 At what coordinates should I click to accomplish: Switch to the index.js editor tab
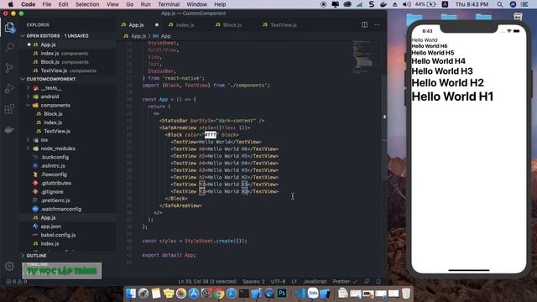185,24
